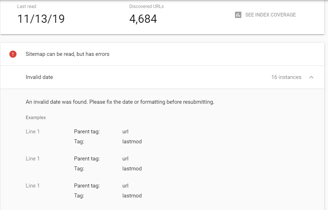Image resolution: width=328 pixels, height=210 pixels.
Task: Click the lastmod value in the second example
Action: coord(132,169)
